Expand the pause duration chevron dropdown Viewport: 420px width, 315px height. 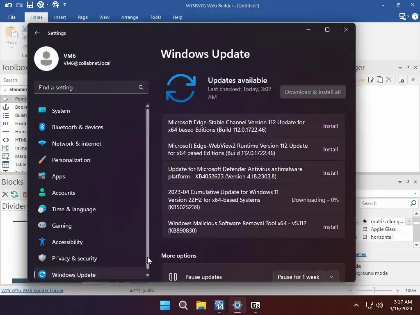[331, 277]
